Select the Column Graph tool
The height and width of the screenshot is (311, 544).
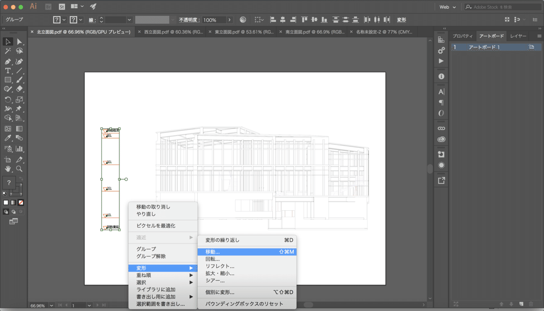click(19, 148)
